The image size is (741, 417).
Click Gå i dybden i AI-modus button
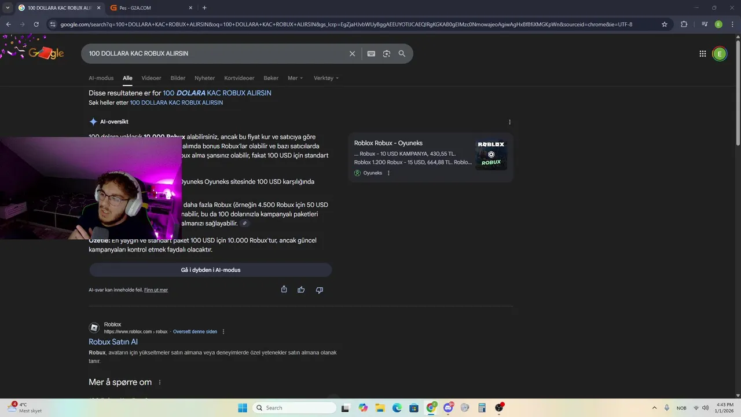tap(211, 270)
